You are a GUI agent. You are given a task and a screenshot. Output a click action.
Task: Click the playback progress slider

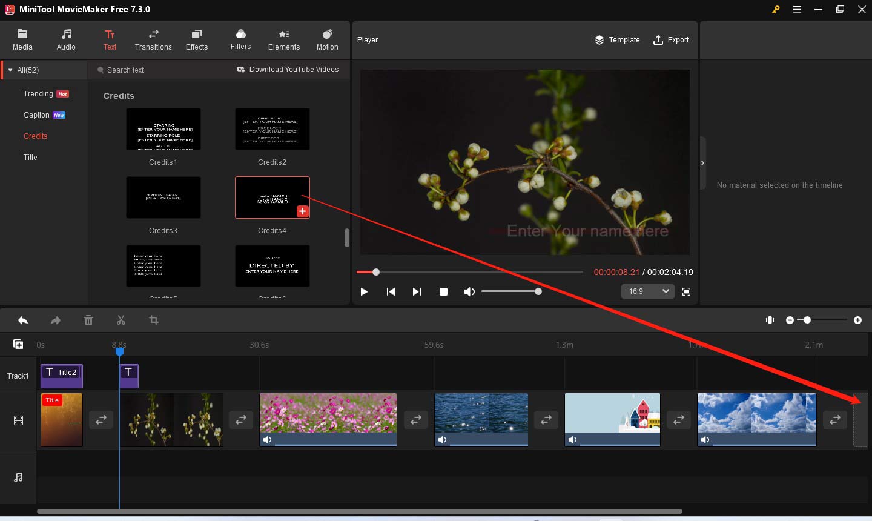point(470,272)
